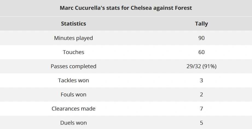252x129 pixels.
Task: Click the duels won value 5
Action: coord(201,123)
